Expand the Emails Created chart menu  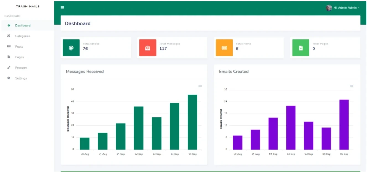tap(352, 86)
